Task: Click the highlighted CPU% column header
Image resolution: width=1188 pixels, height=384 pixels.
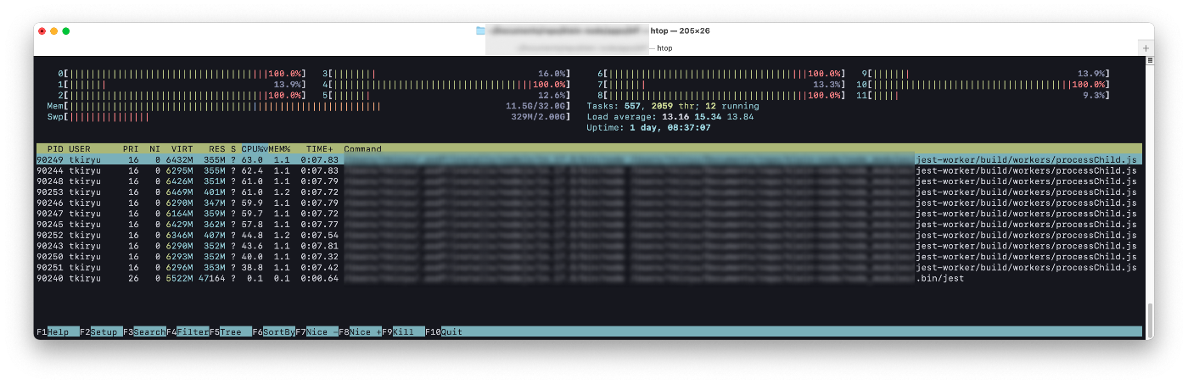Action: [254, 149]
